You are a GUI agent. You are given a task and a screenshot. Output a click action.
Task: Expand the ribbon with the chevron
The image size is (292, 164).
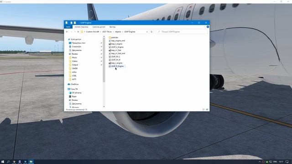pos(204,27)
